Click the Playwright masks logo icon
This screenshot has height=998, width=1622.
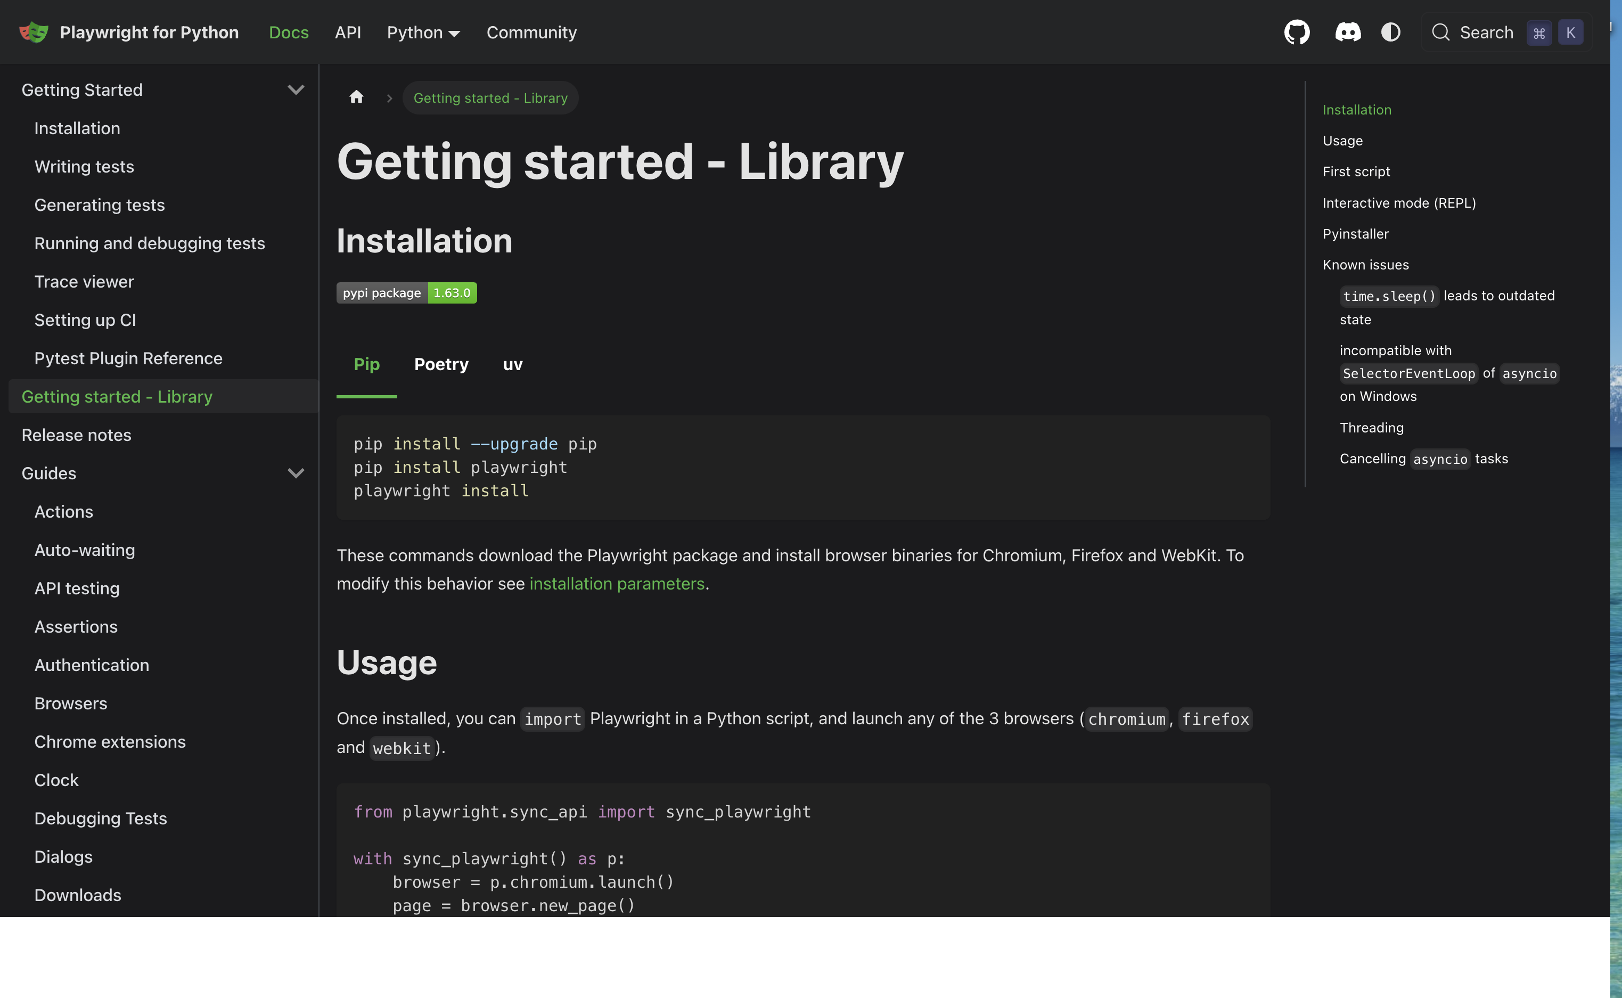[34, 31]
